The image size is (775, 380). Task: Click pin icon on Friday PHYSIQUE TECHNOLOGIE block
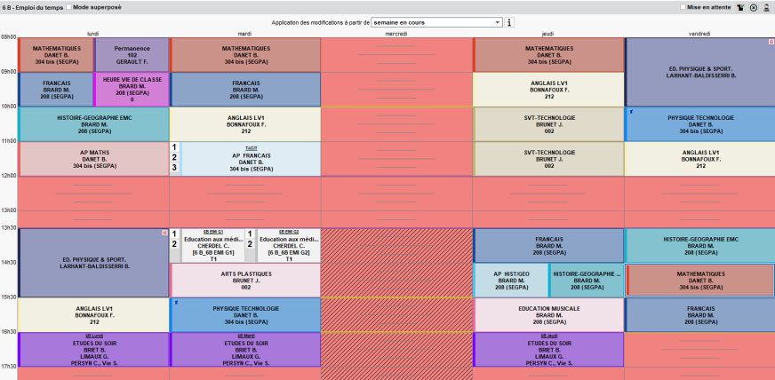coord(631,112)
